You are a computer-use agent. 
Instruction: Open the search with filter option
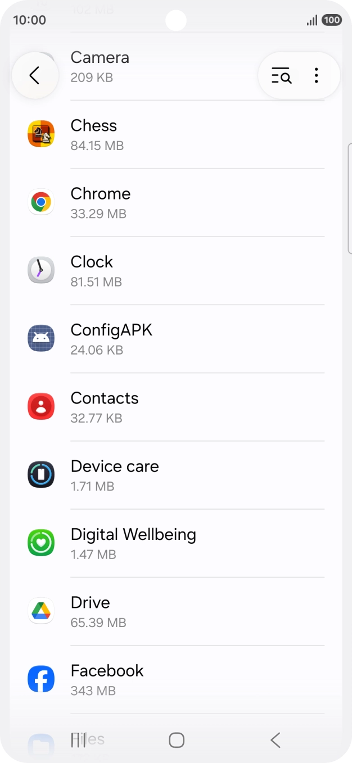(281, 75)
